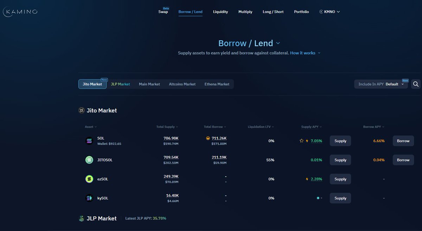
Task: Click the 0.01% JITOSOL supply APY
Action: [316, 160]
